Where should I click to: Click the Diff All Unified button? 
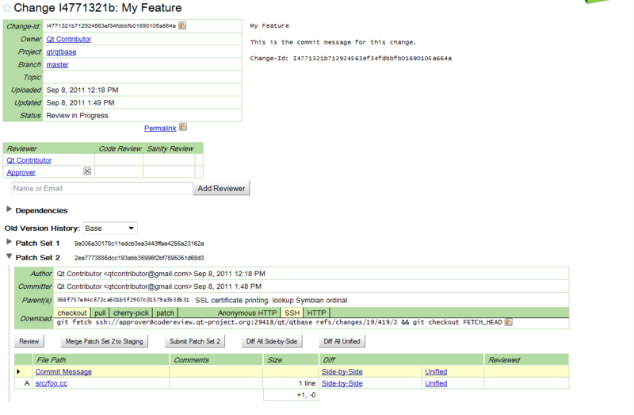point(341,341)
